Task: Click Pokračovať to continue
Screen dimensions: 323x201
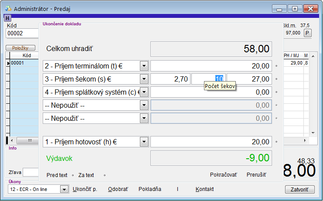Action: 223,175
